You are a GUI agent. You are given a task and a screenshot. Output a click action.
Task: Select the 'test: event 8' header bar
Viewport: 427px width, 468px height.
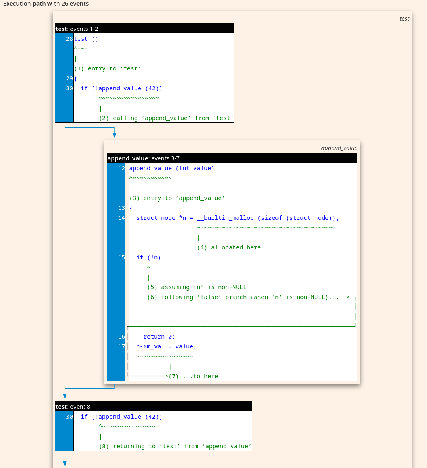pyautogui.click(x=153, y=406)
